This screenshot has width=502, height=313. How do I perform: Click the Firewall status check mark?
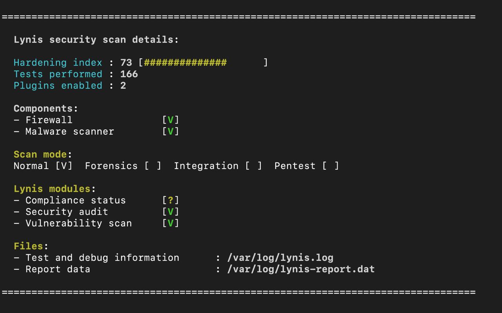click(171, 120)
